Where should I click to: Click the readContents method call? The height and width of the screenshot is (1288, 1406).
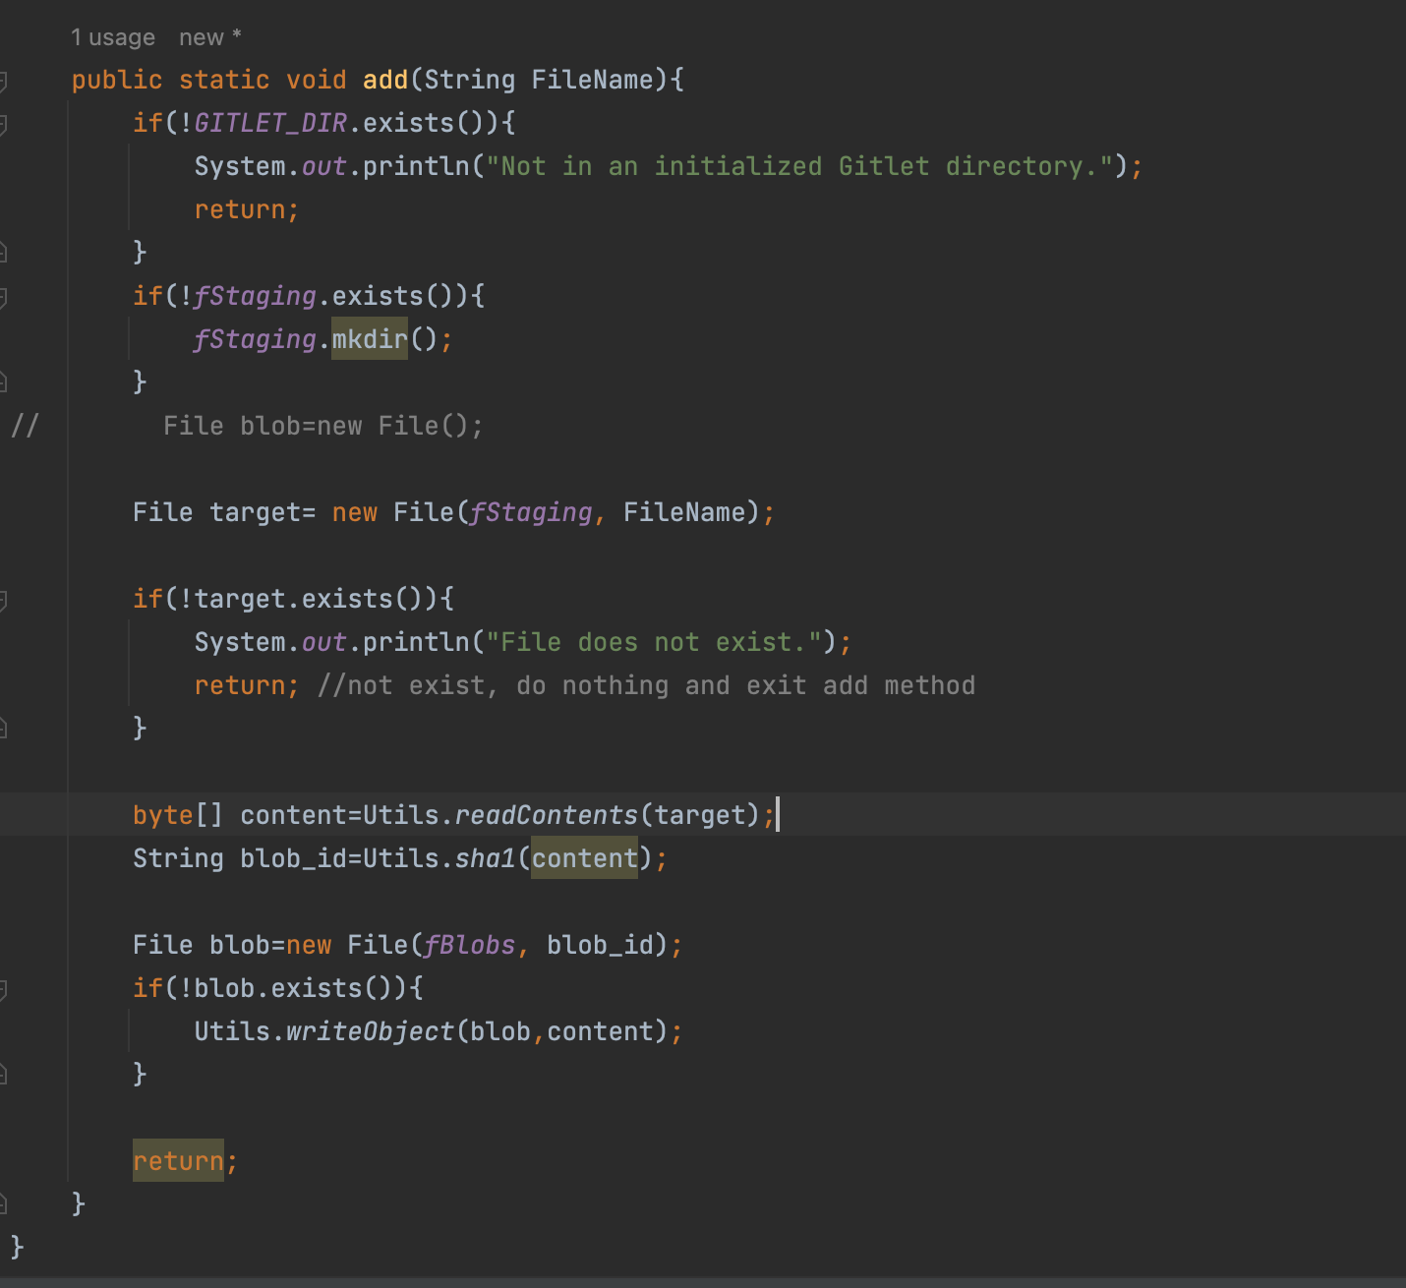coord(546,815)
